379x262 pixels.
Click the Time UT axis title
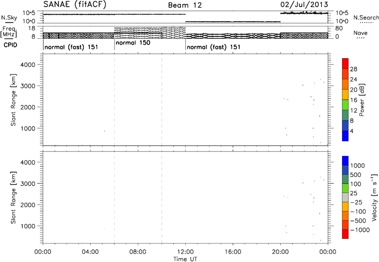coord(185,259)
